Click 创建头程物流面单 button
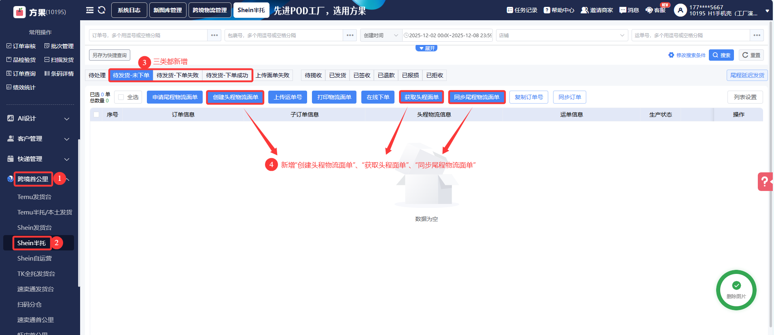774x335 pixels. [235, 97]
